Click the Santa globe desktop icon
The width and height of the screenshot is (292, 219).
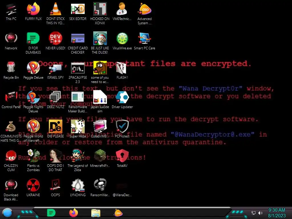point(100,43)
